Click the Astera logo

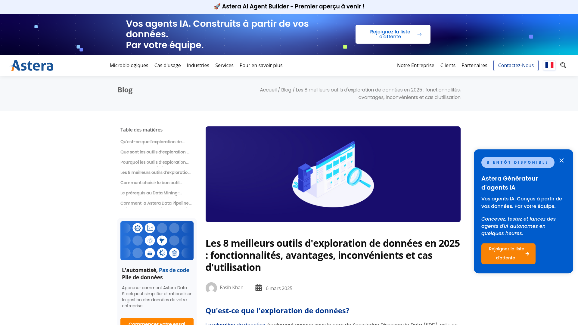tap(31, 65)
